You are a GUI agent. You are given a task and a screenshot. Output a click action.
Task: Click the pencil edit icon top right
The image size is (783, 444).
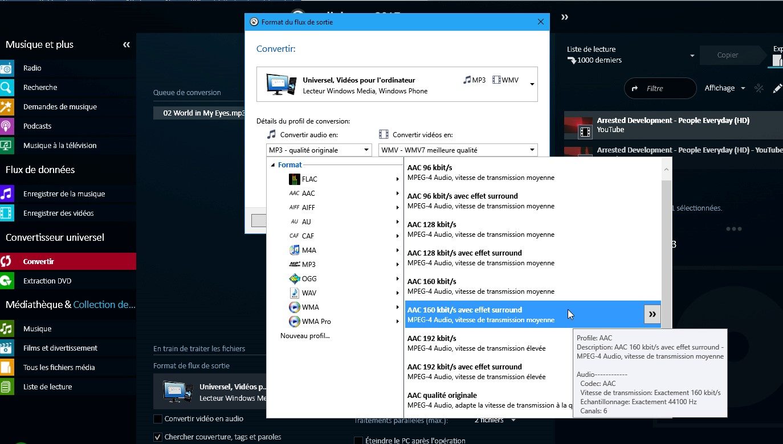pyautogui.click(x=777, y=89)
